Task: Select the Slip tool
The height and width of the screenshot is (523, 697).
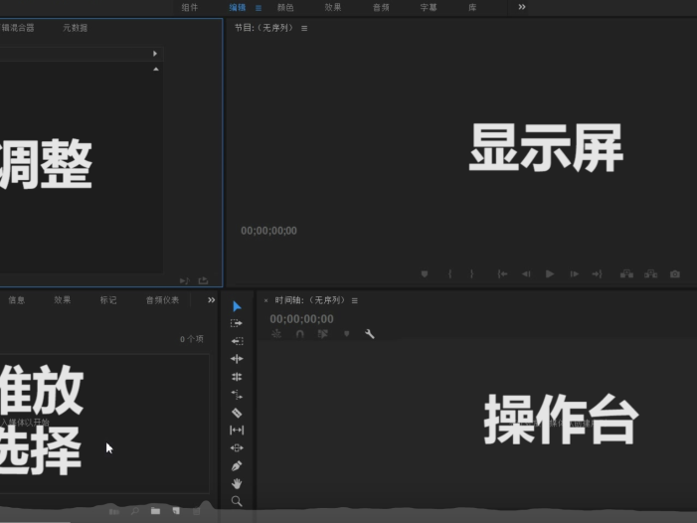Action: [x=237, y=431]
